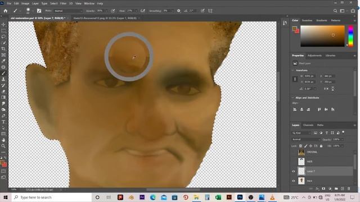This screenshot has height=202, width=360.
Task: Open the brush Opacity dropdown arrow
Action: pos(106,11)
